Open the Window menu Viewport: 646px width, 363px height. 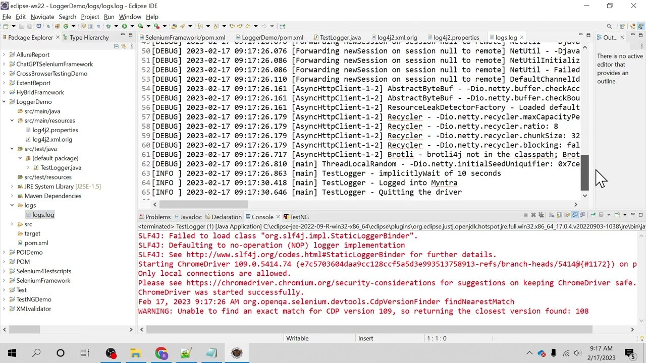(130, 17)
